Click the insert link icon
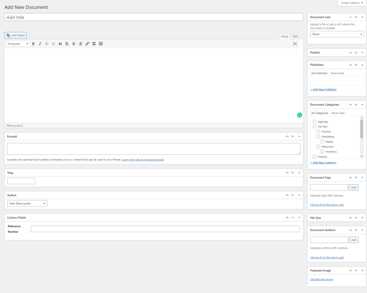The width and height of the screenshot is (367, 293). click(x=87, y=44)
